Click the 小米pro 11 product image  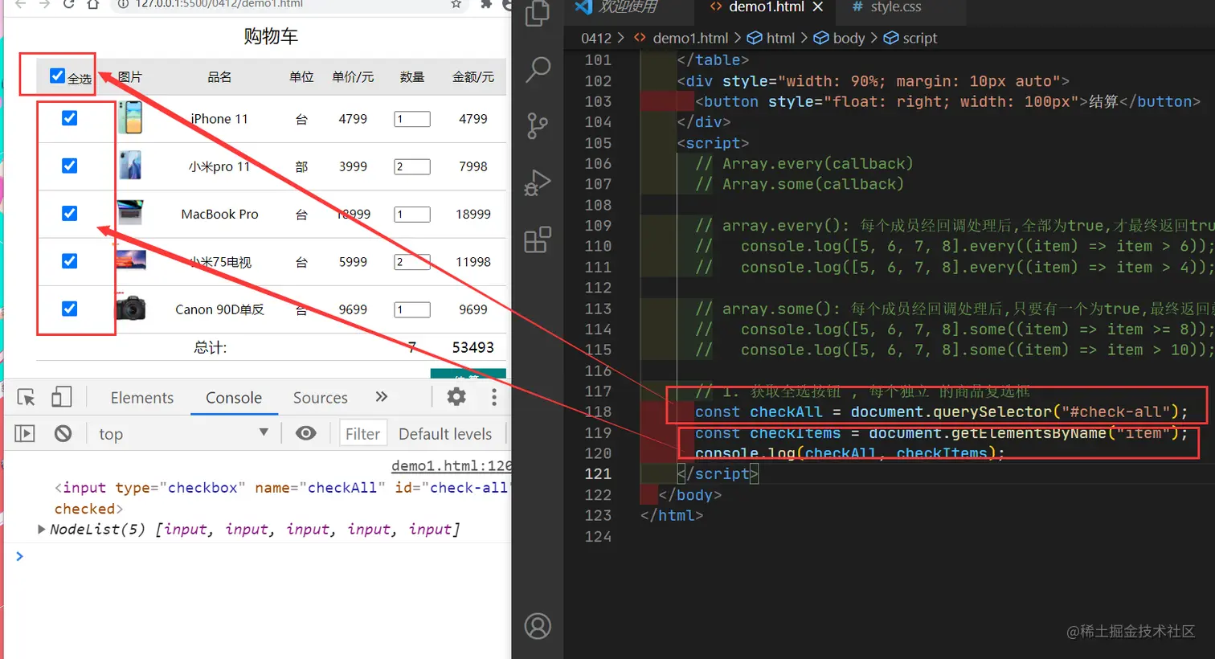(130, 165)
